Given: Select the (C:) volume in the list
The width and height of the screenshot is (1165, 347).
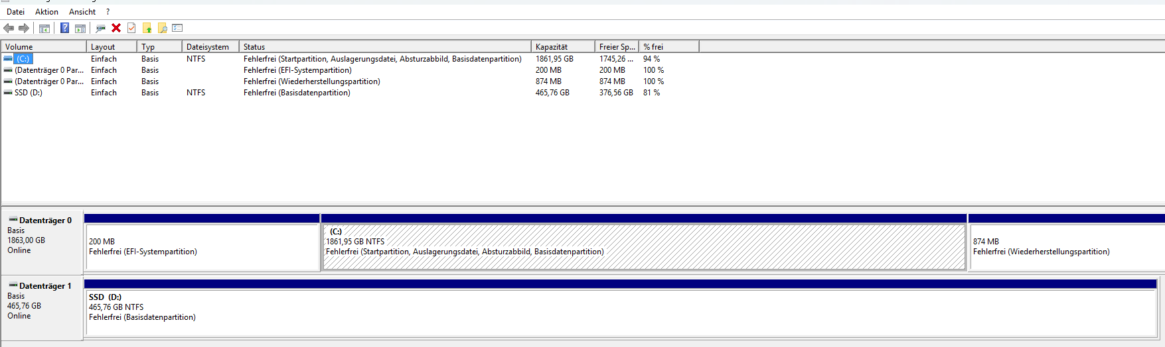Looking at the screenshot, I should click(x=23, y=59).
